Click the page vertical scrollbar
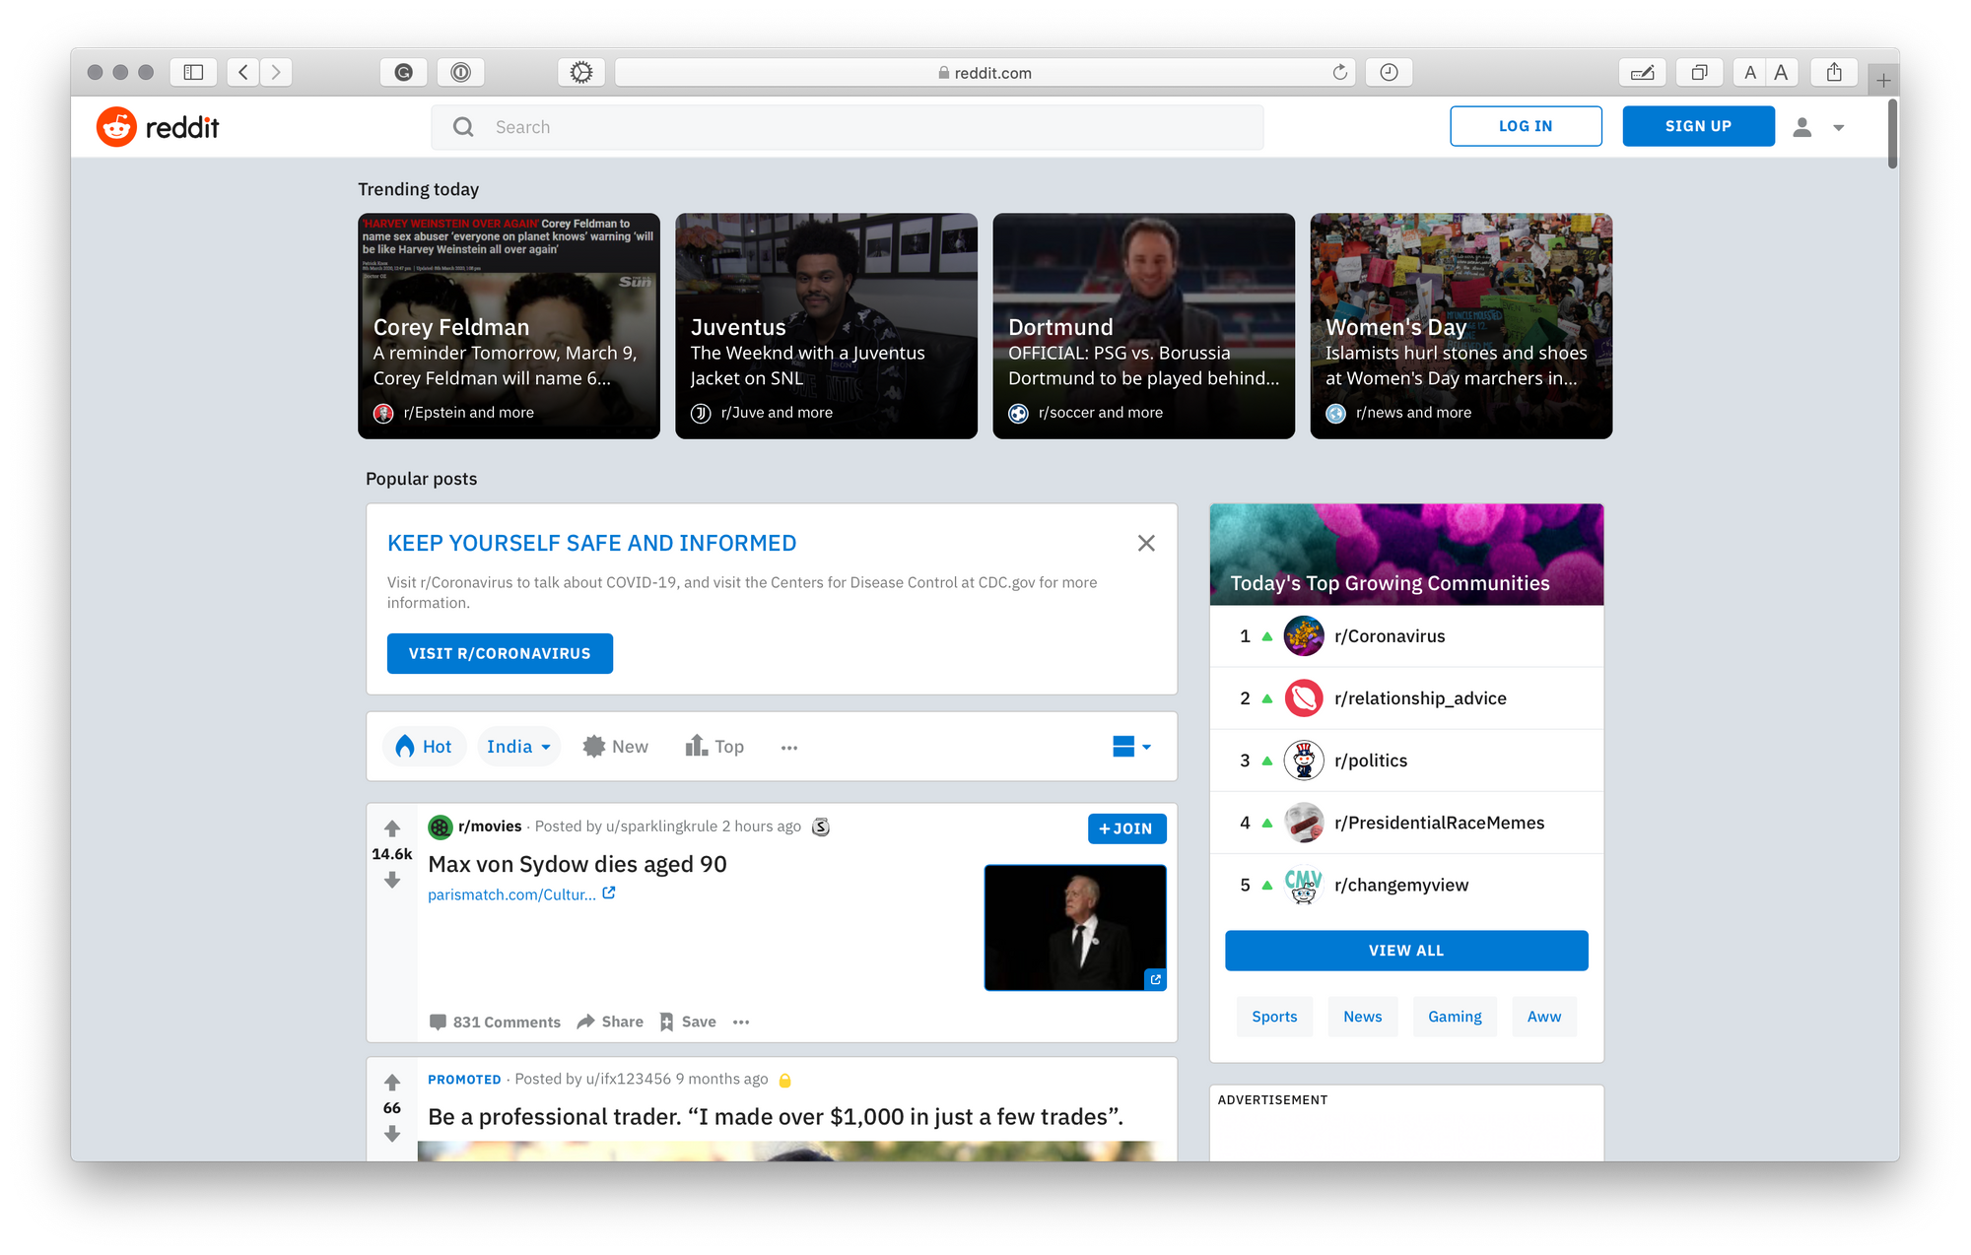 click(x=1892, y=134)
